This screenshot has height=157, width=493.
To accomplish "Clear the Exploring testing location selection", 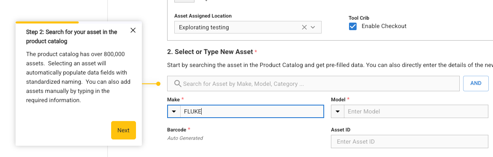I will point(304,27).
